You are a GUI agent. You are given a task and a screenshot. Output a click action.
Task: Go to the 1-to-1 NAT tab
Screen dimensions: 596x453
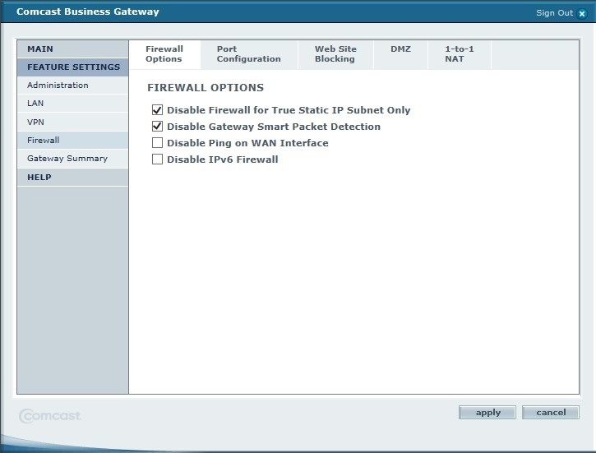(x=460, y=54)
